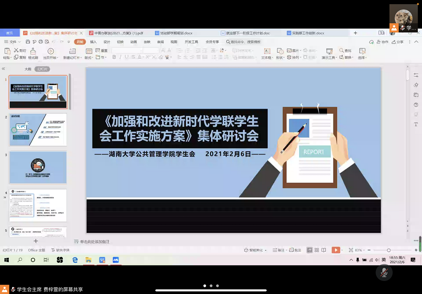
Task: Unmute the microphone in the meeting overlay
Action: (x=384, y=273)
